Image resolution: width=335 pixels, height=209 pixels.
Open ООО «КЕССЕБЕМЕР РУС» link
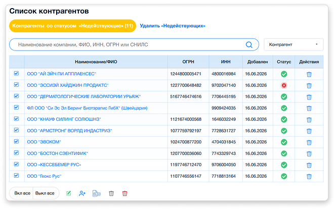point(54,165)
